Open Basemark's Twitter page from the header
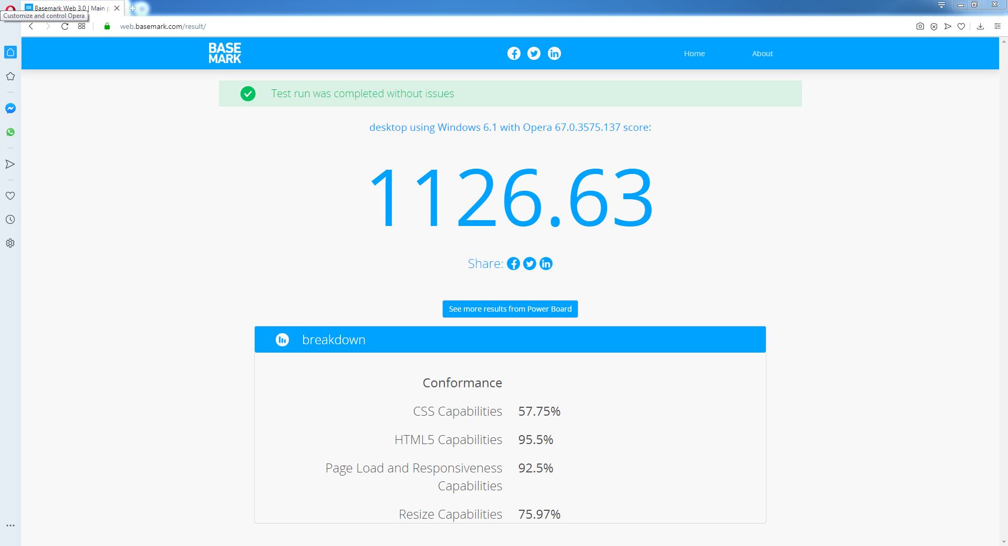 pos(534,54)
